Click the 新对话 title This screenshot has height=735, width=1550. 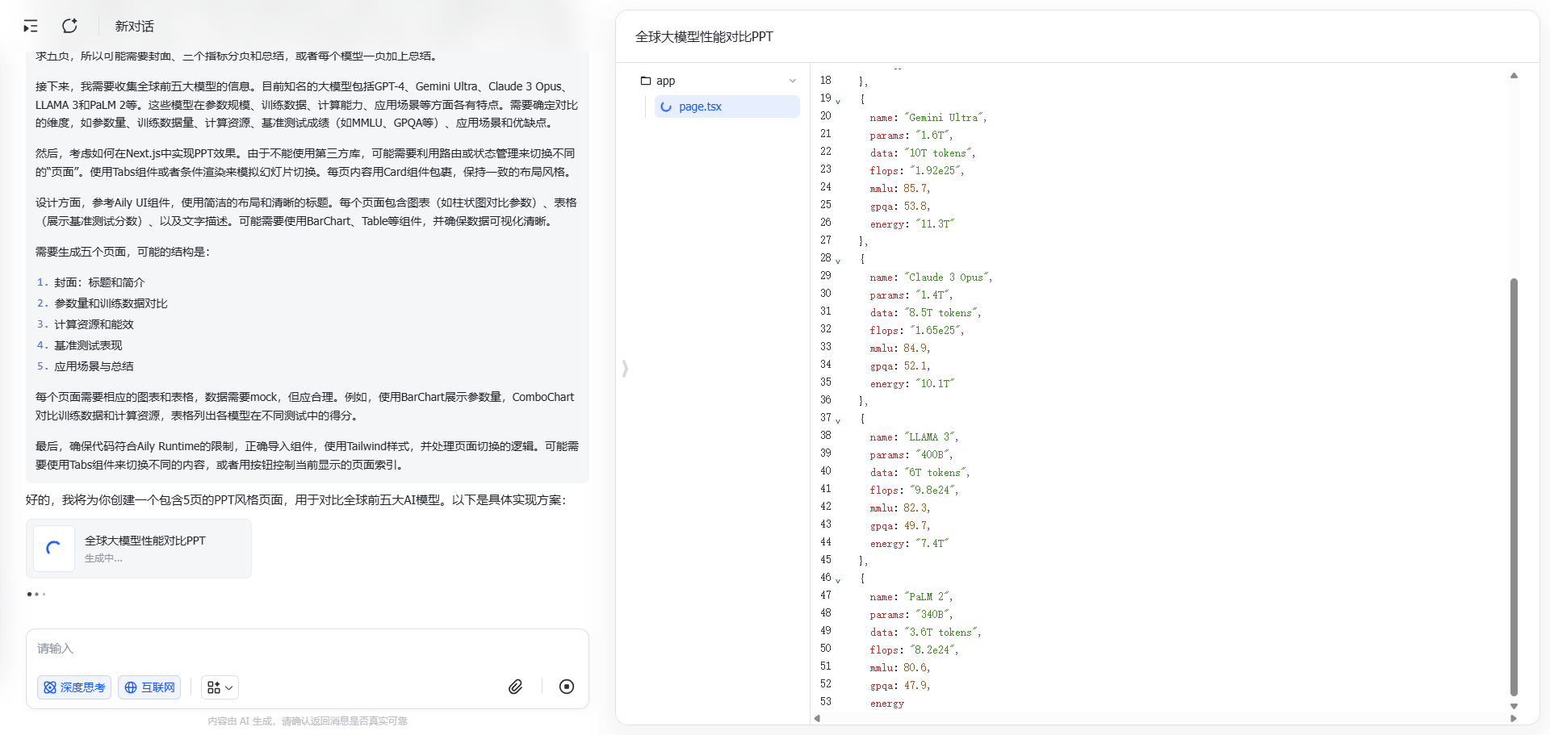[134, 27]
